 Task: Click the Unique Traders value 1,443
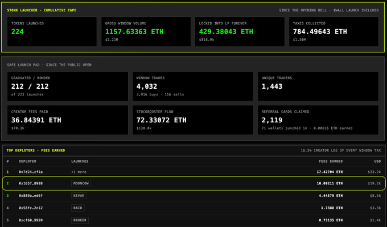271,86
